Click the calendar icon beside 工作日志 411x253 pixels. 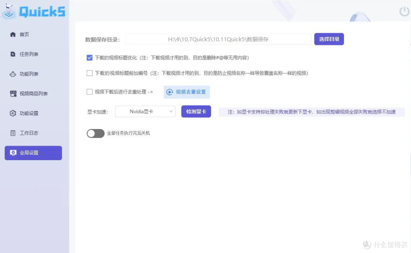[x=13, y=133]
